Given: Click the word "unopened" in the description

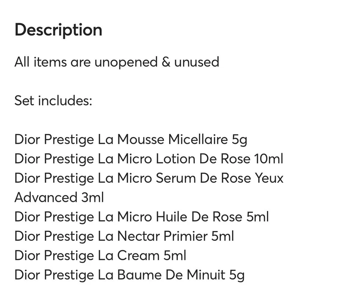Looking at the screenshot, I should point(126,62).
